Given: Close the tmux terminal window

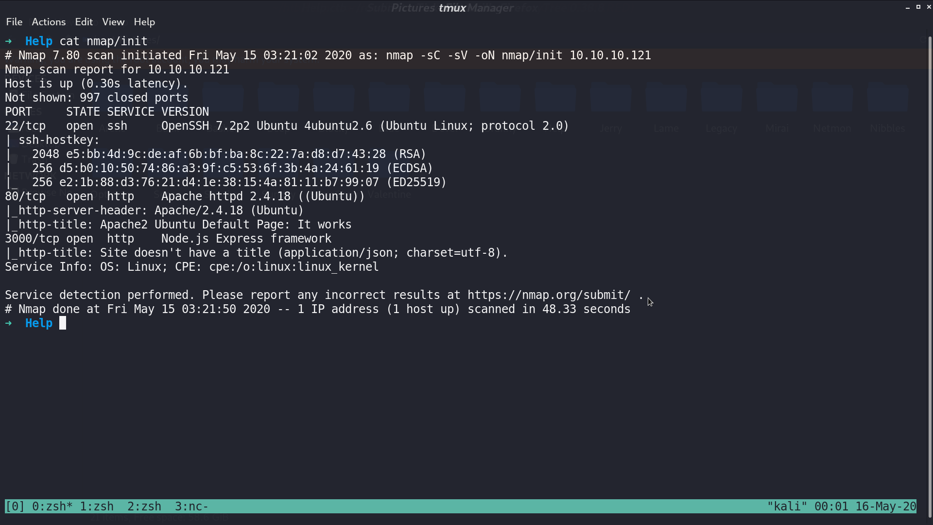Looking at the screenshot, I should point(929,7).
